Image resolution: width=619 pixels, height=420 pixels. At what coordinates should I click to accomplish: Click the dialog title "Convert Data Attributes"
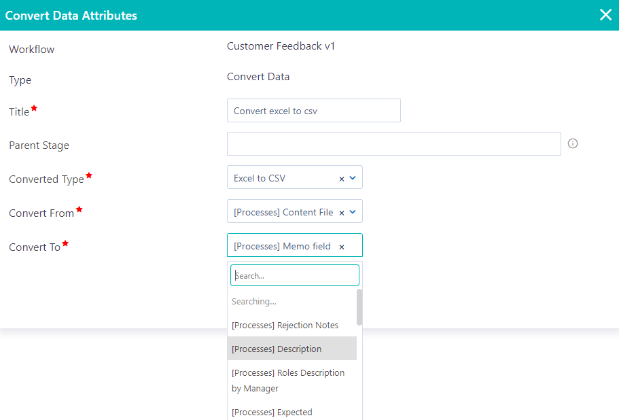71,14
